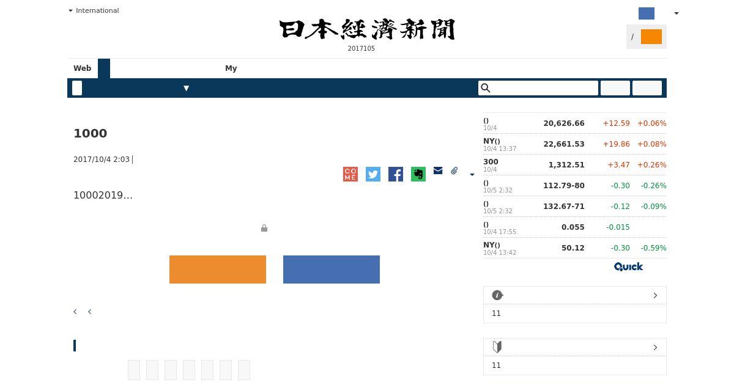The width and height of the screenshot is (734, 385).
Task: Click second previous-article chevron
Action: click(90, 312)
